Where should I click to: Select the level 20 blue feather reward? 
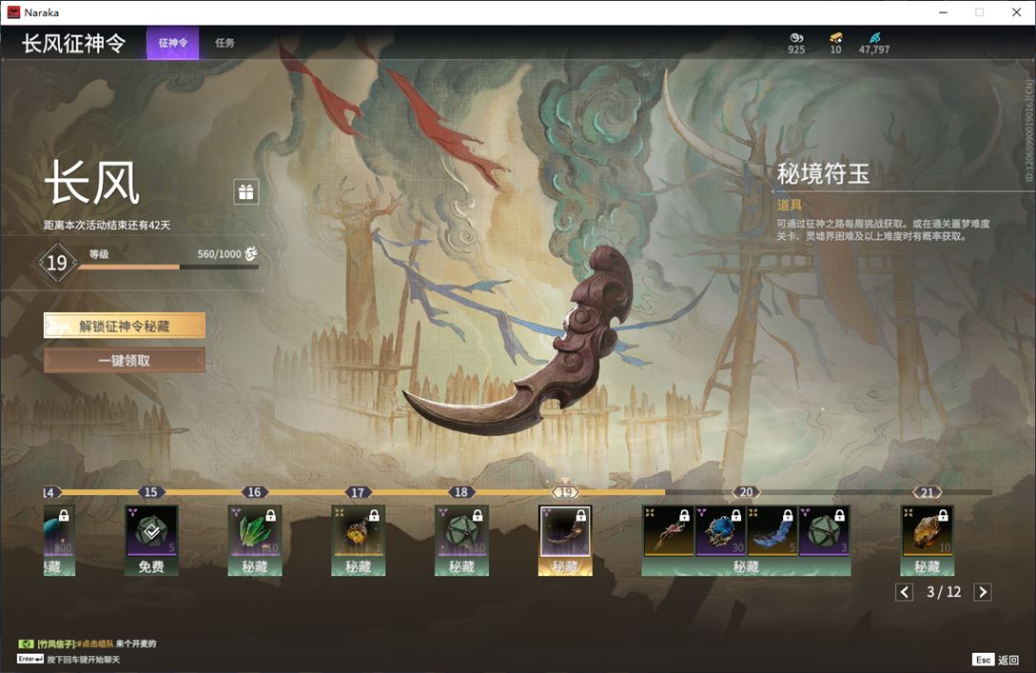(x=772, y=530)
